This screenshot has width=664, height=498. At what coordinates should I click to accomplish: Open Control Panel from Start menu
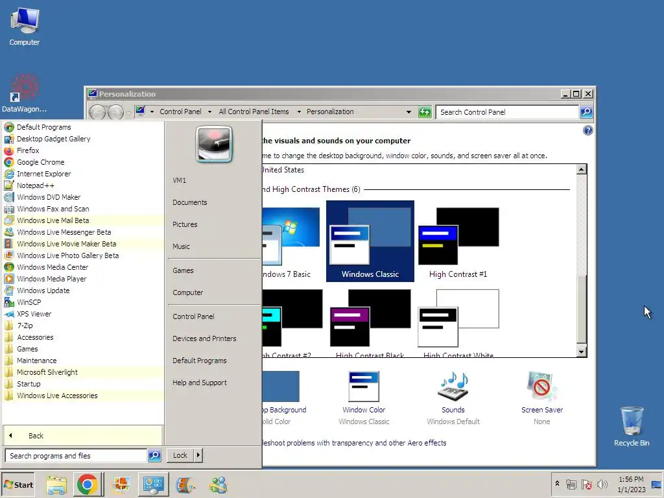[x=193, y=316]
